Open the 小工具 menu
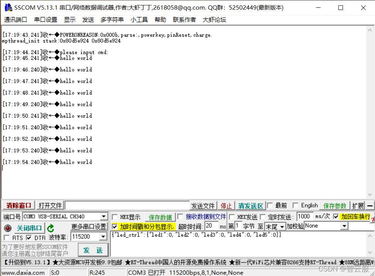Screen dimensions: 375x276 (x=139, y=20)
